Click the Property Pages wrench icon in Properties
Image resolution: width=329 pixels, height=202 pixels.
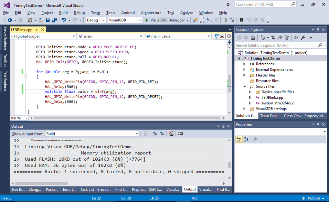(x=255, y=139)
